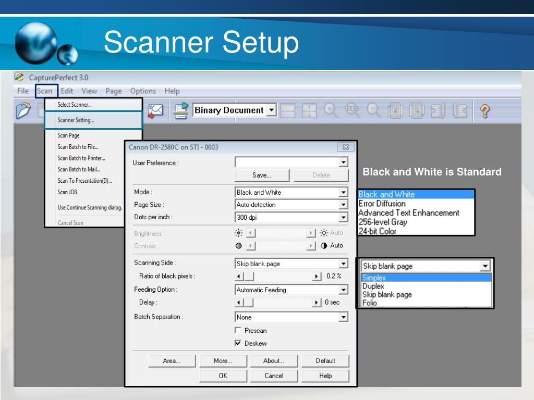This screenshot has height=400, width=534.
Task: Click the arrow of the enlarged Skip blank page combo
Action: click(x=485, y=266)
